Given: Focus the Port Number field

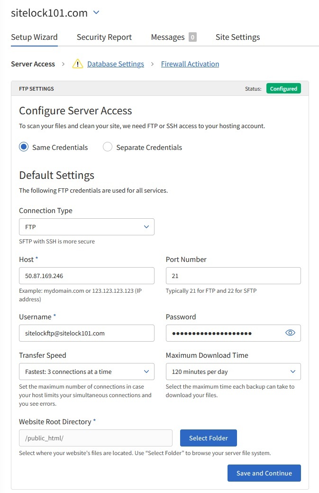Looking at the screenshot, I should [233, 276].
